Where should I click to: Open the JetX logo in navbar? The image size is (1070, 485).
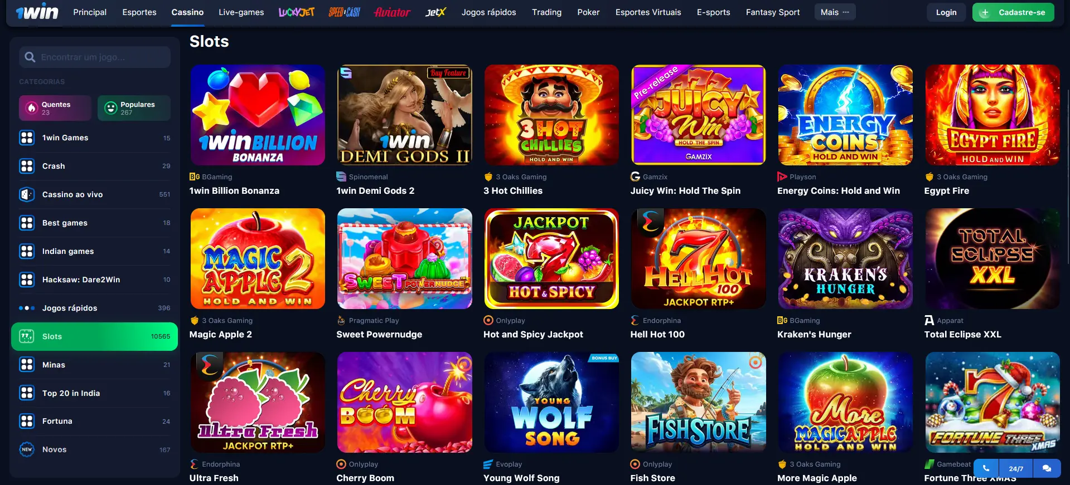coord(435,12)
